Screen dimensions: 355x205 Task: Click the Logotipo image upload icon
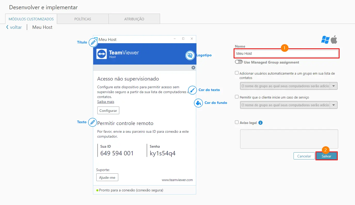[190, 55]
